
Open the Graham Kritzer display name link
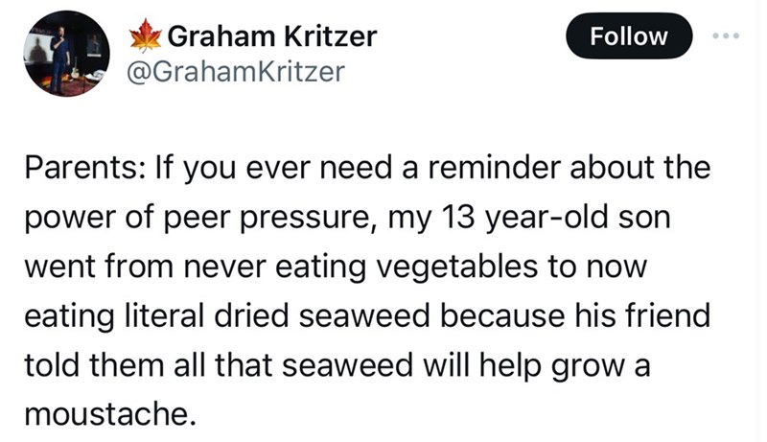click(271, 36)
